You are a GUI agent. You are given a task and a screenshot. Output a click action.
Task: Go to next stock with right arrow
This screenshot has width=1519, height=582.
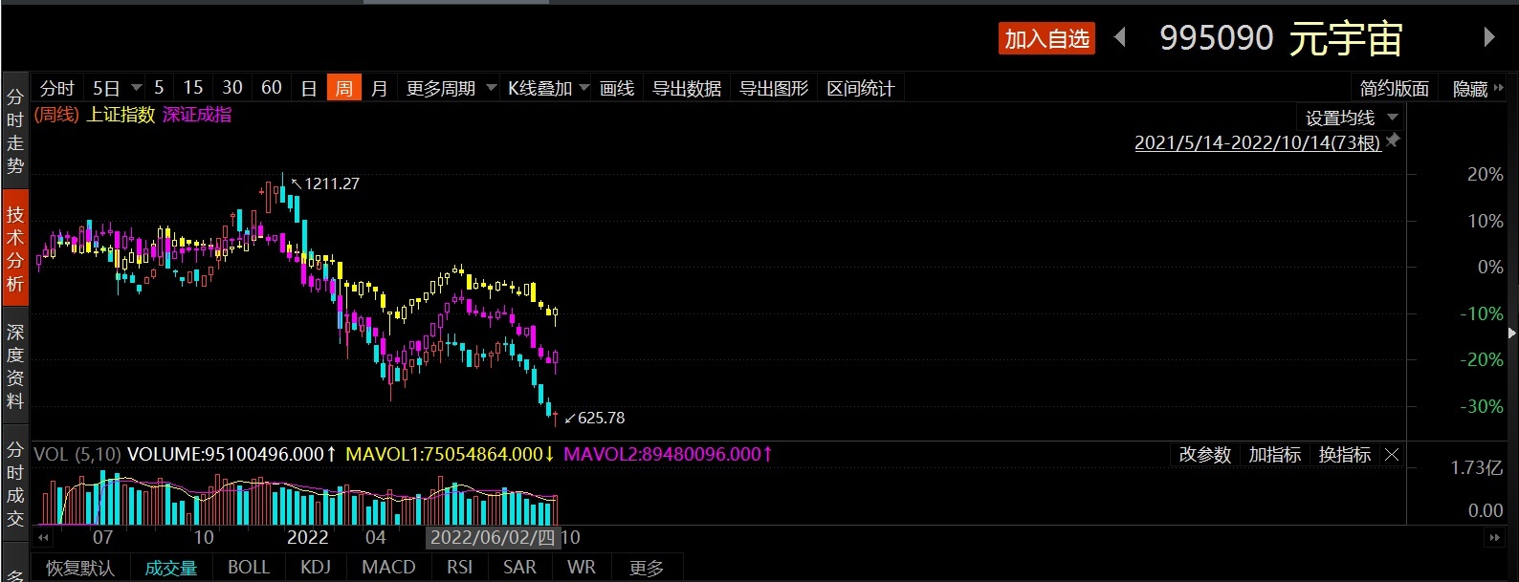pyautogui.click(x=1488, y=37)
